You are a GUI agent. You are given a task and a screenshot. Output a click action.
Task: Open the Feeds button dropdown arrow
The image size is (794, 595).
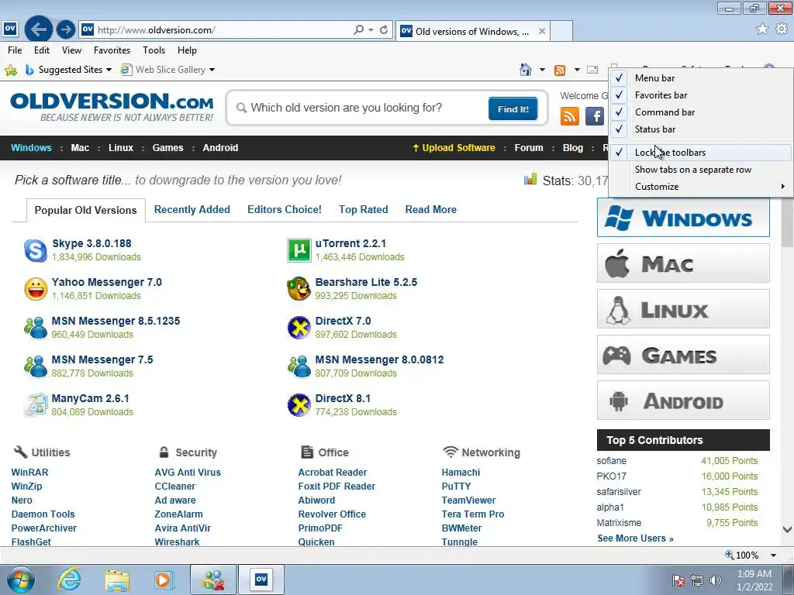pyautogui.click(x=577, y=70)
